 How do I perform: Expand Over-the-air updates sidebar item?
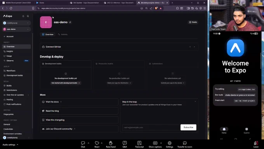[x=16, y=95]
